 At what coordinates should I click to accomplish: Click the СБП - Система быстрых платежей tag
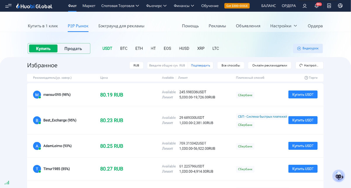(262, 116)
